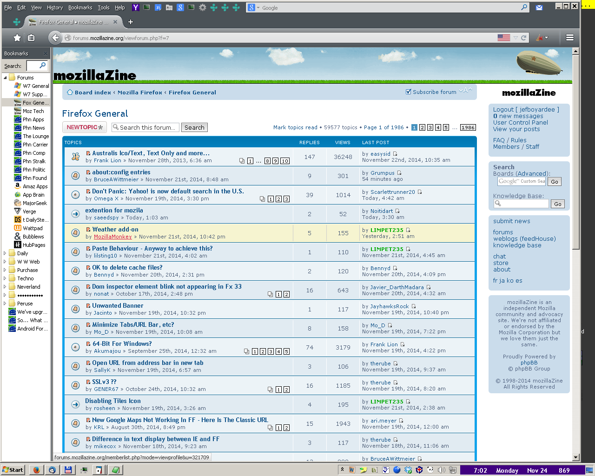The image size is (595, 476).
Task: Open the Yahoo toolbar bookmark icon
Action: pos(136,7)
